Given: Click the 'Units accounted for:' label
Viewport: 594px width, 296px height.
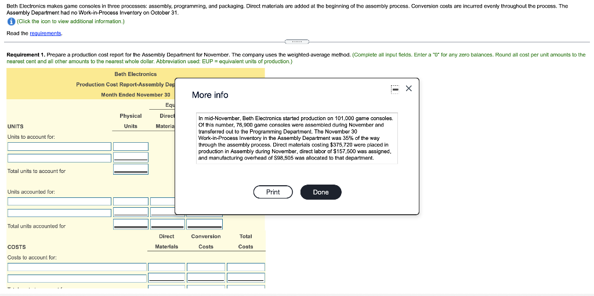Looking at the screenshot, I should pyautogui.click(x=31, y=192).
